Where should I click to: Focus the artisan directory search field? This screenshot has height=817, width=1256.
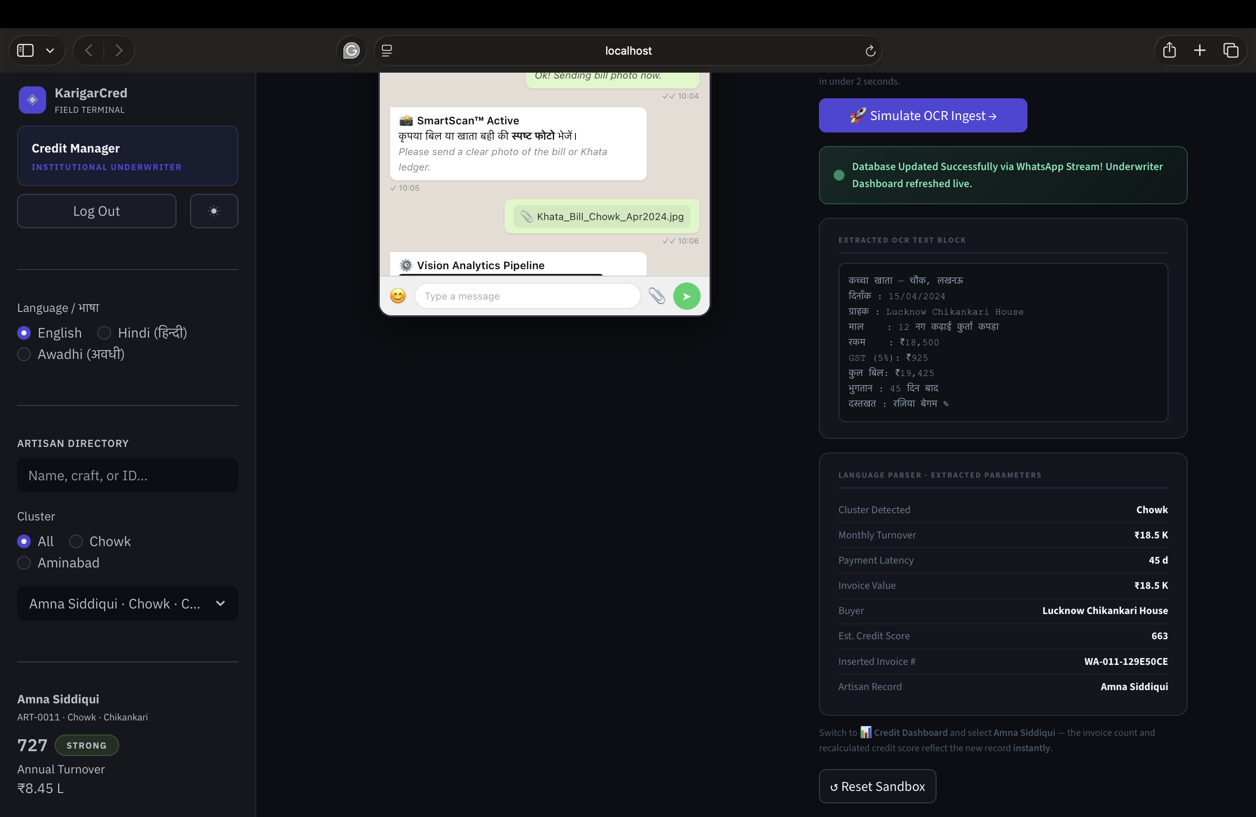point(127,476)
